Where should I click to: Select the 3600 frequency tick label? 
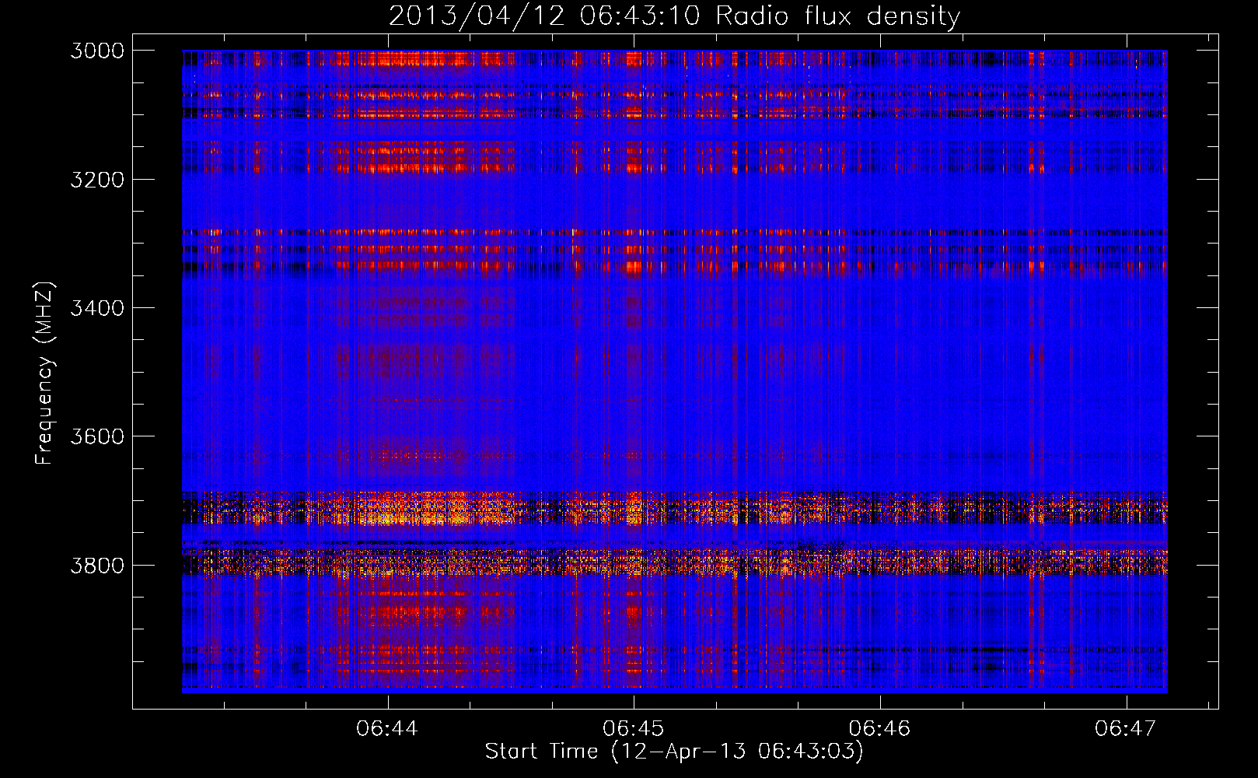pos(97,436)
